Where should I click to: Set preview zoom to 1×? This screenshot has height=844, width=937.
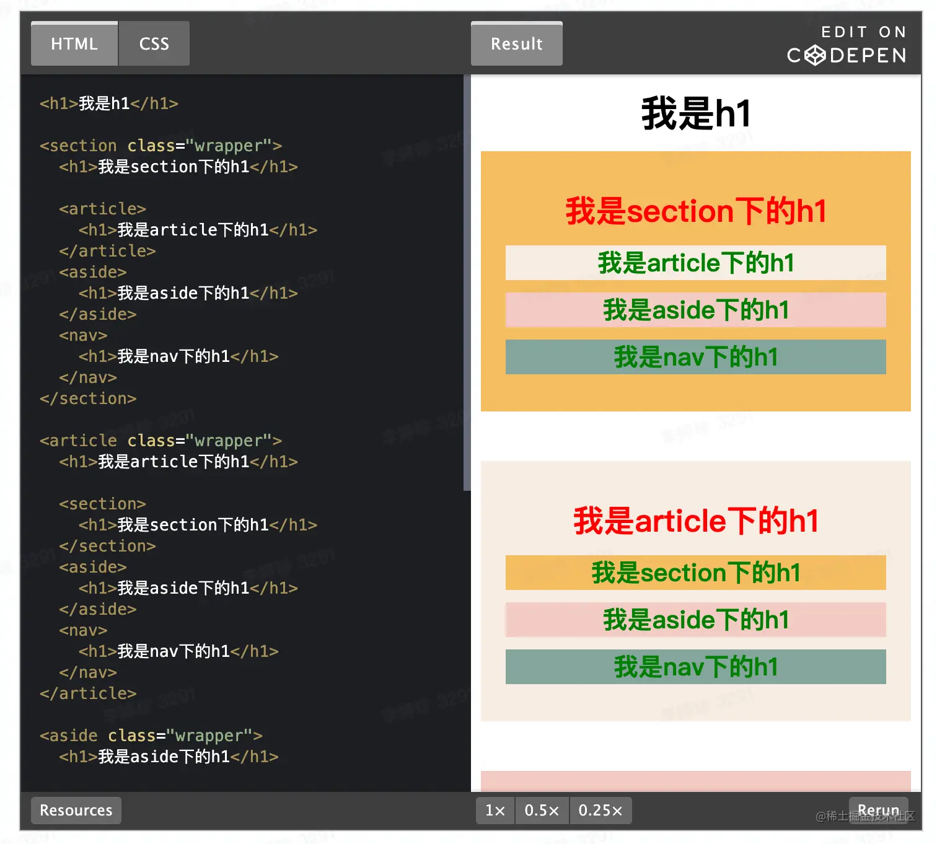coord(495,811)
